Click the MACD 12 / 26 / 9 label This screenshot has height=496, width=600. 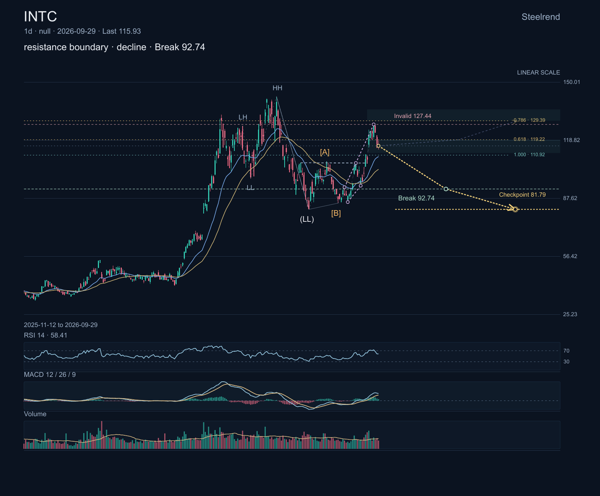click(x=50, y=375)
